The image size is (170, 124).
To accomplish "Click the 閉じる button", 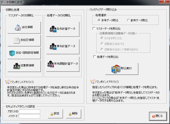I will tap(158, 116).
